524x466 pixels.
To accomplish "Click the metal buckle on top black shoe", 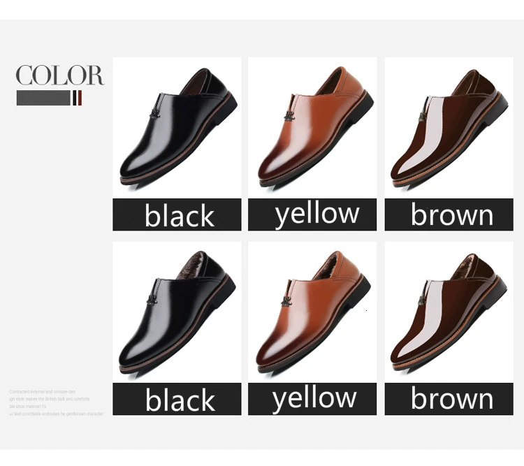I will (154, 114).
